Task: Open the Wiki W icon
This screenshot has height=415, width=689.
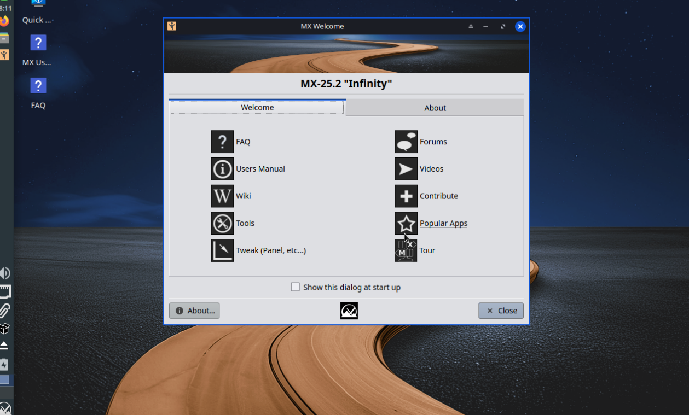Action: pyautogui.click(x=222, y=196)
